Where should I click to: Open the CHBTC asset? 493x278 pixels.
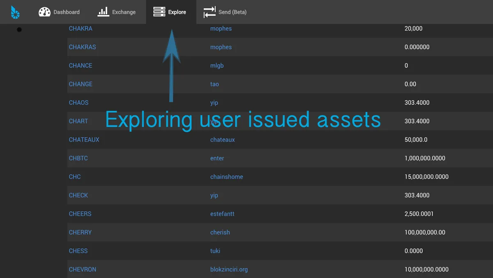coord(78,158)
